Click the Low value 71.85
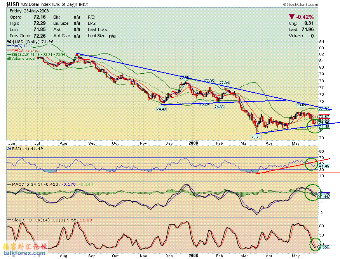Image resolution: width=340 pixels, height=259 pixels. (x=40, y=29)
